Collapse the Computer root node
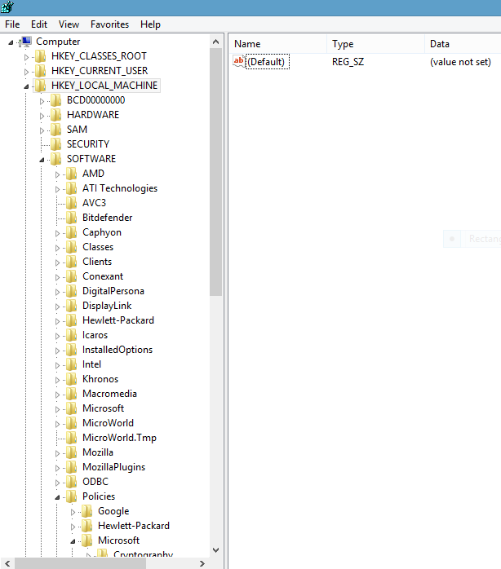The height and width of the screenshot is (569, 501). pyautogui.click(x=11, y=43)
